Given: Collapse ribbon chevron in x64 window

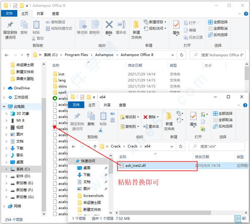Looking at the screenshot, I should (239, 105).
